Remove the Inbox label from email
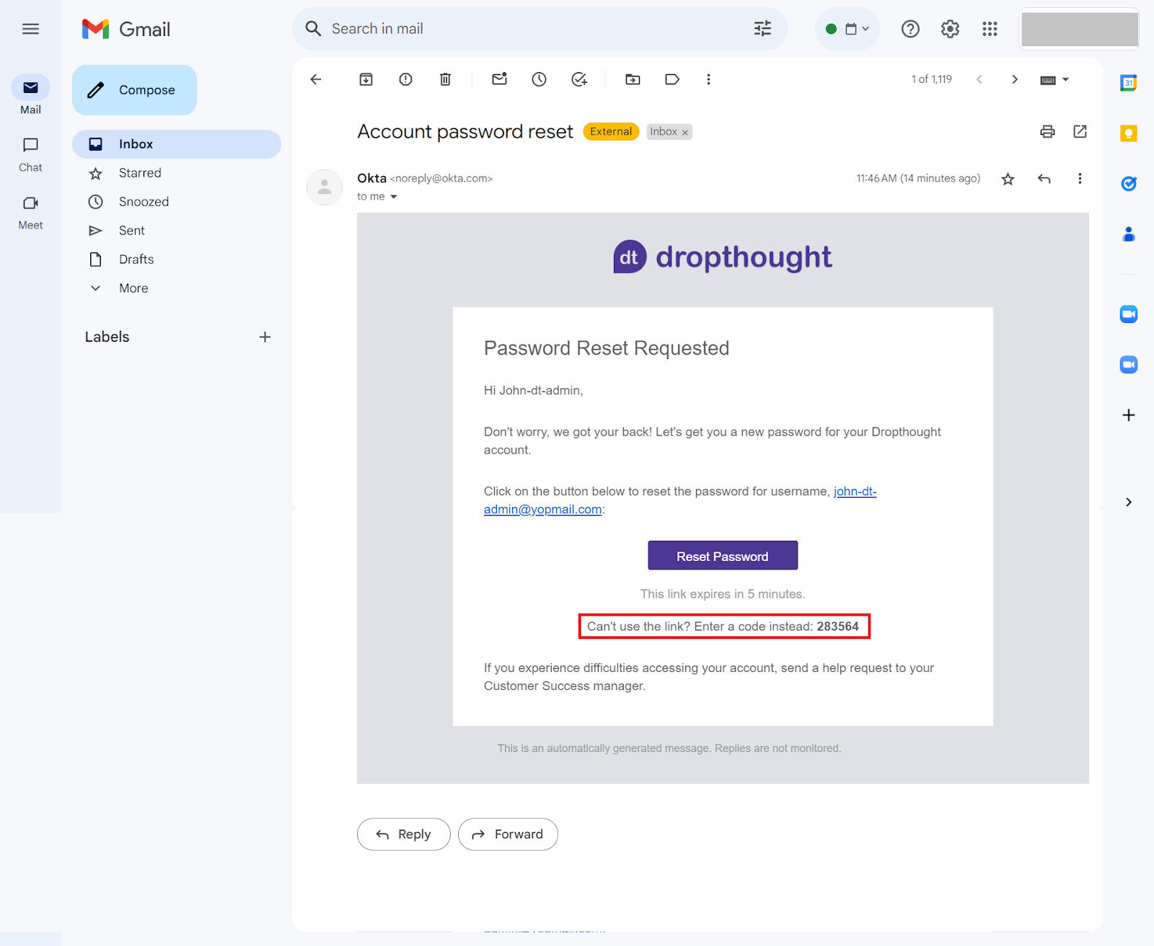This screenshot has width=1154, height=946. pyautogui.click(x=685, y=133)
